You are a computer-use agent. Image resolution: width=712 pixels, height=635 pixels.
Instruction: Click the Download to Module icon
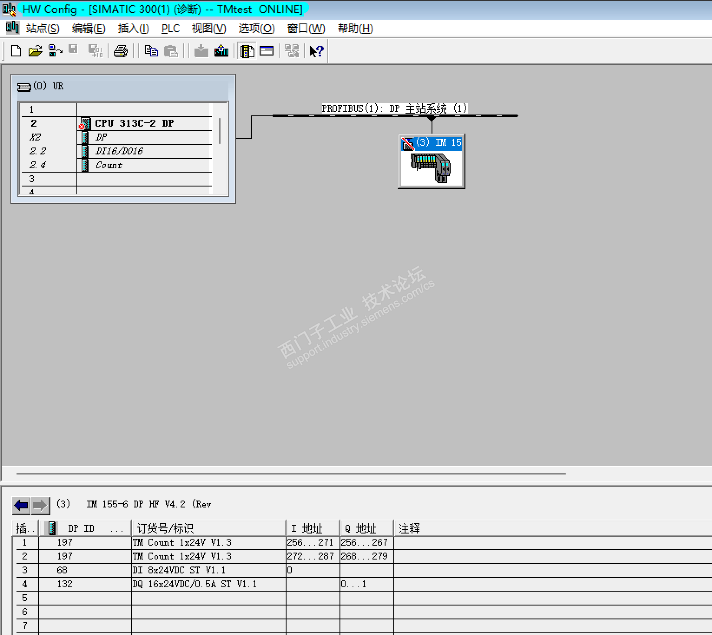click(201, 51)
